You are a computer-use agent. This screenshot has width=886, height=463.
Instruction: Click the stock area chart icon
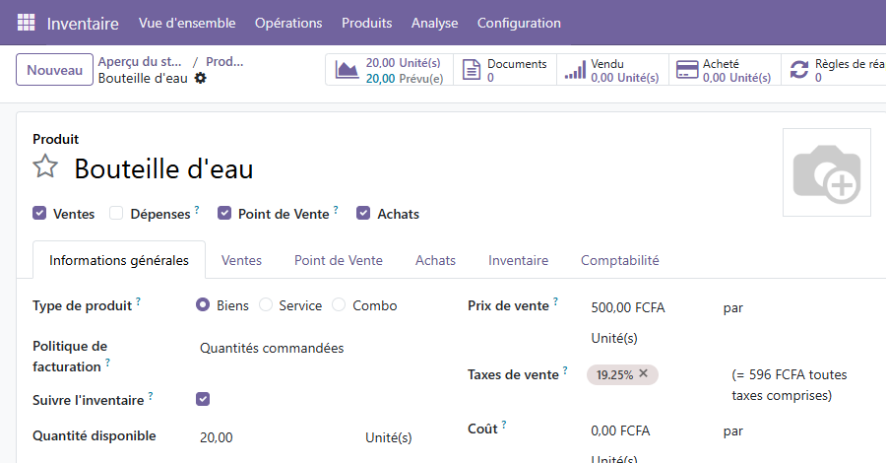click(347, 70)
